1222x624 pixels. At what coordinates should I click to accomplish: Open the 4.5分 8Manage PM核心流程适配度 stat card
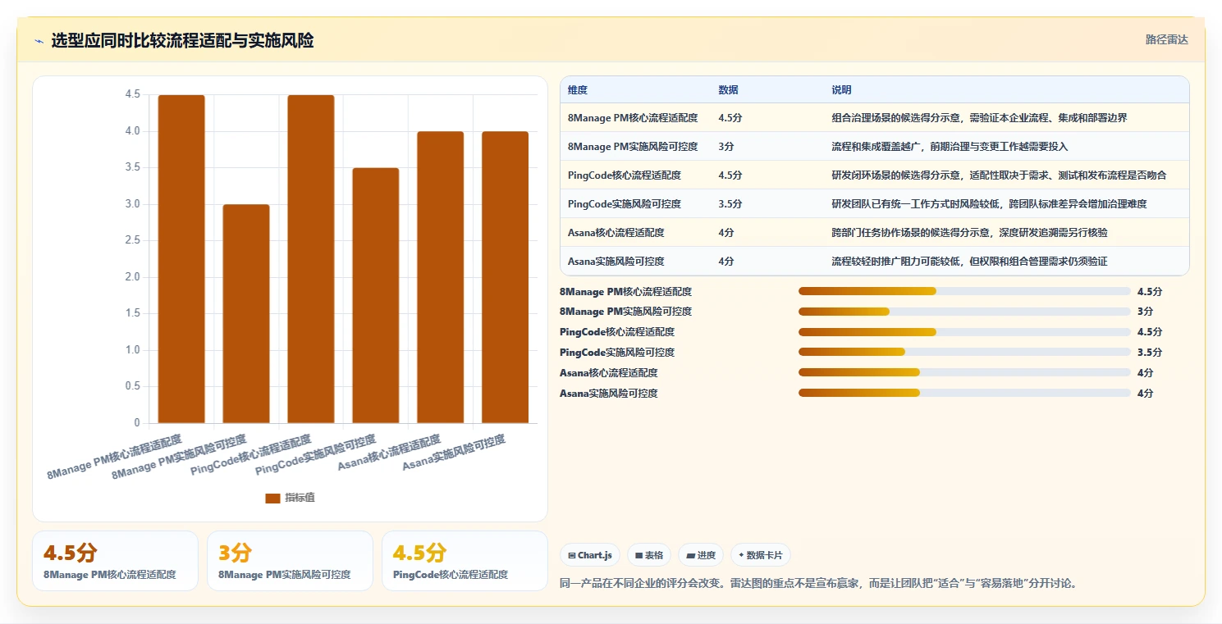116,561
